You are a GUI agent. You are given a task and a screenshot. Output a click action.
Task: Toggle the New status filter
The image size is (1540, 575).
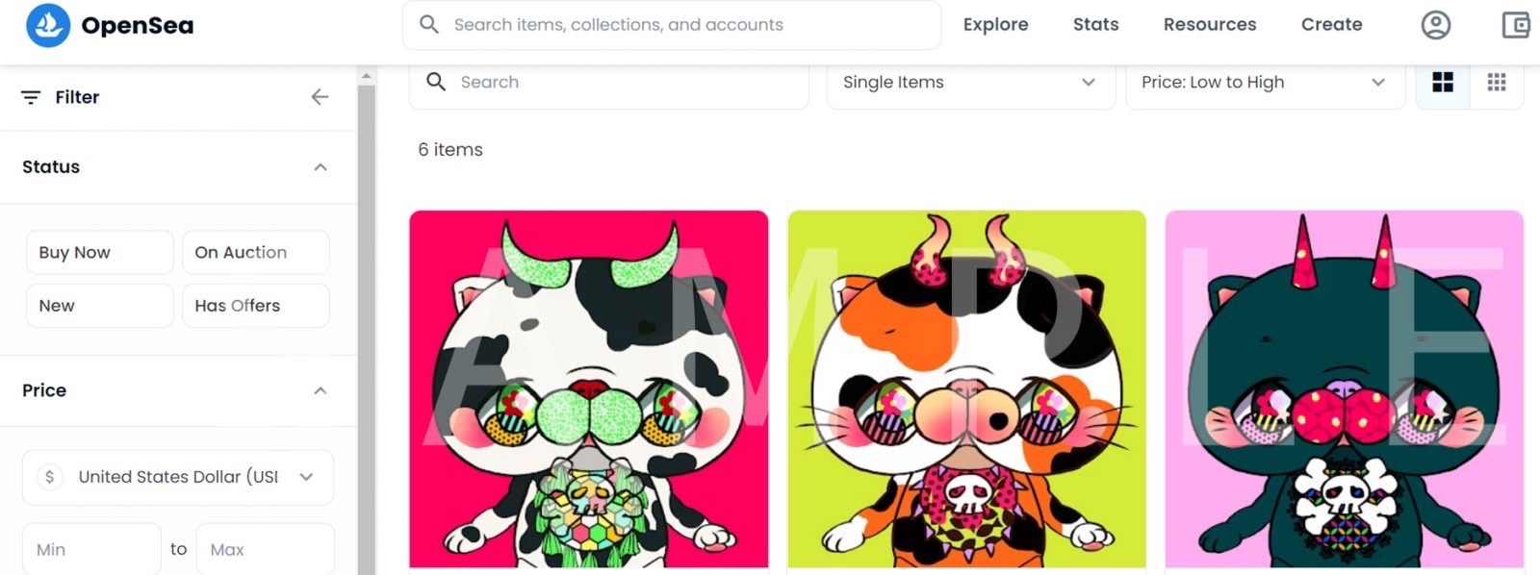coord(100,306)
